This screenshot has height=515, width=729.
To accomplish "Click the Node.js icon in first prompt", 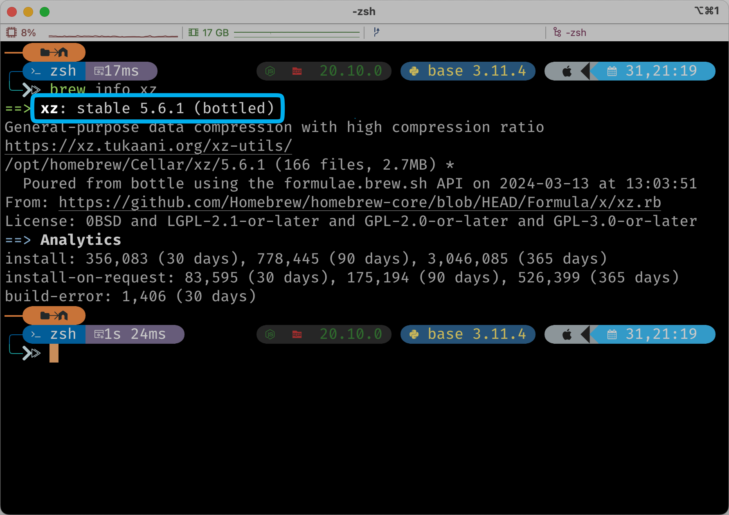I will pyautogui.click(x=270, y=72).
